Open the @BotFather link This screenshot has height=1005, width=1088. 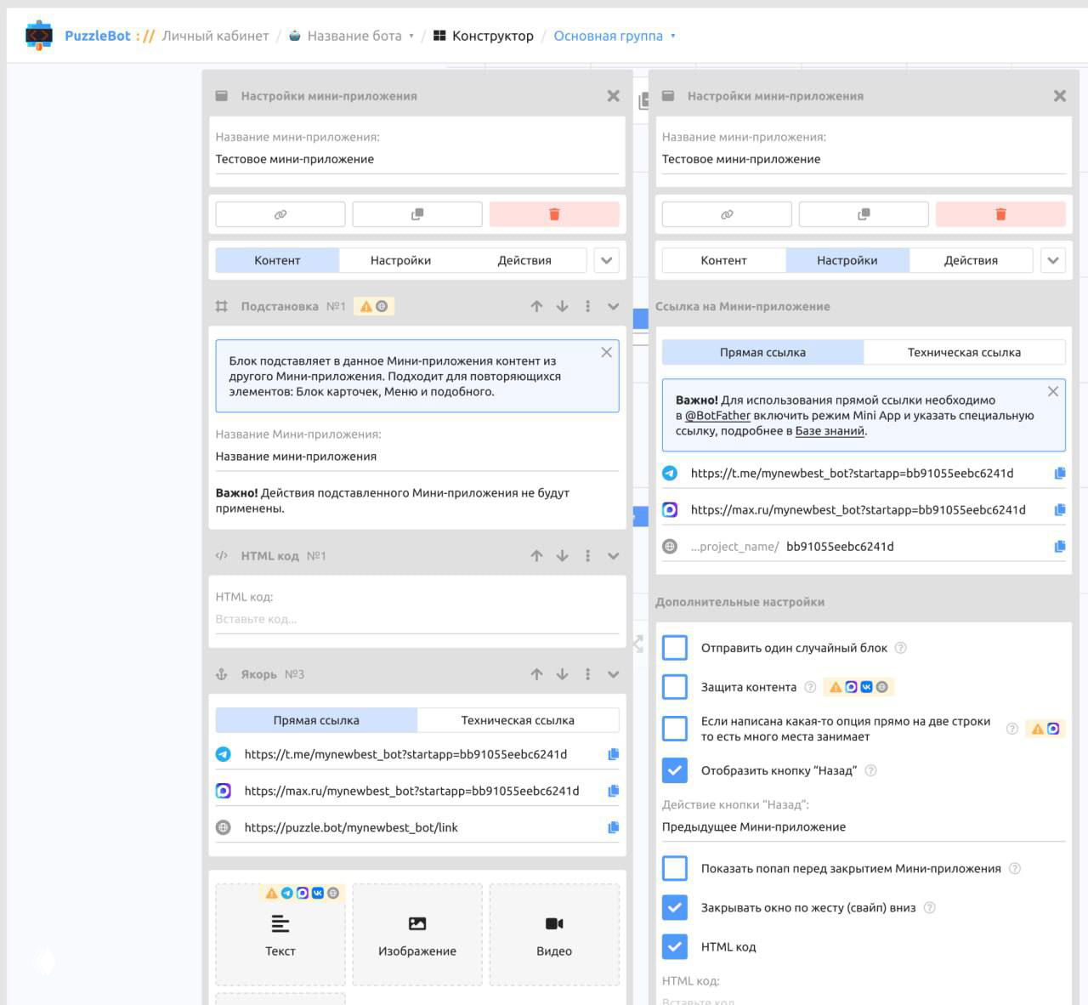(x=717, y=416)
